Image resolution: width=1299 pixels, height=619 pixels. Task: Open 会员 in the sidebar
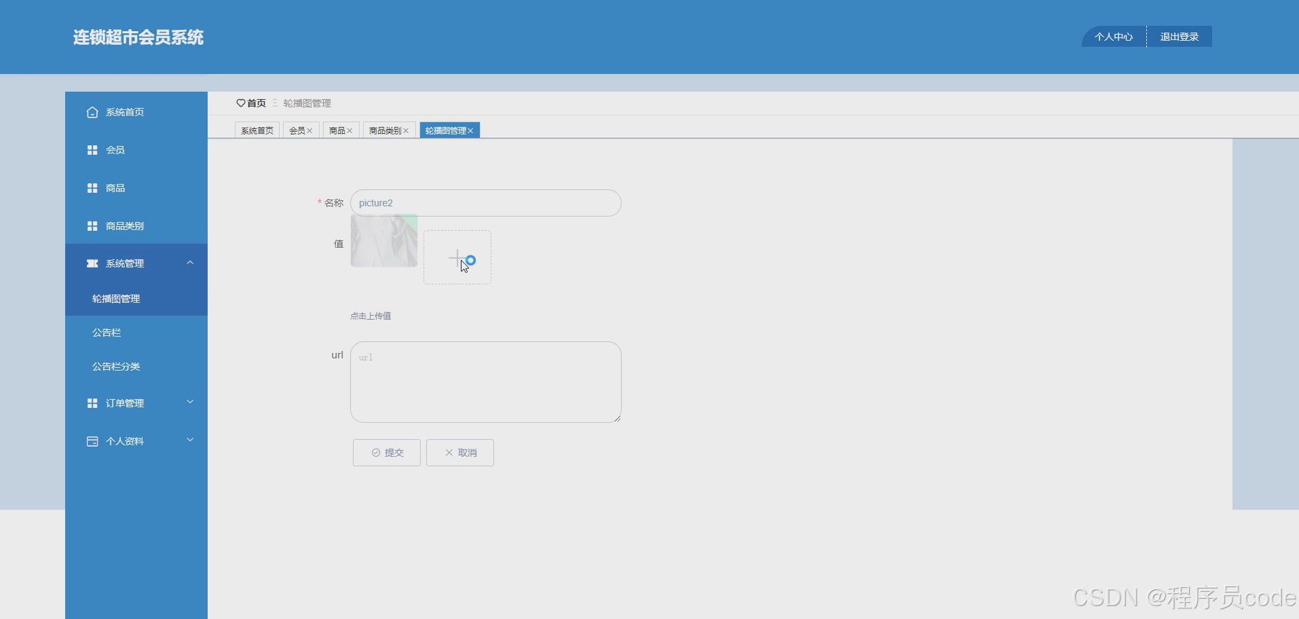point(136,150)
